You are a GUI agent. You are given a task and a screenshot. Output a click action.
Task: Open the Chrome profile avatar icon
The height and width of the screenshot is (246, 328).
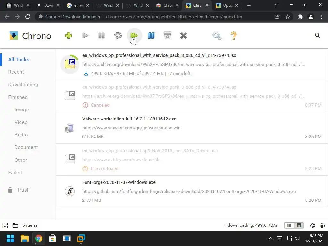pyautogui.click(x=311, y=17)
